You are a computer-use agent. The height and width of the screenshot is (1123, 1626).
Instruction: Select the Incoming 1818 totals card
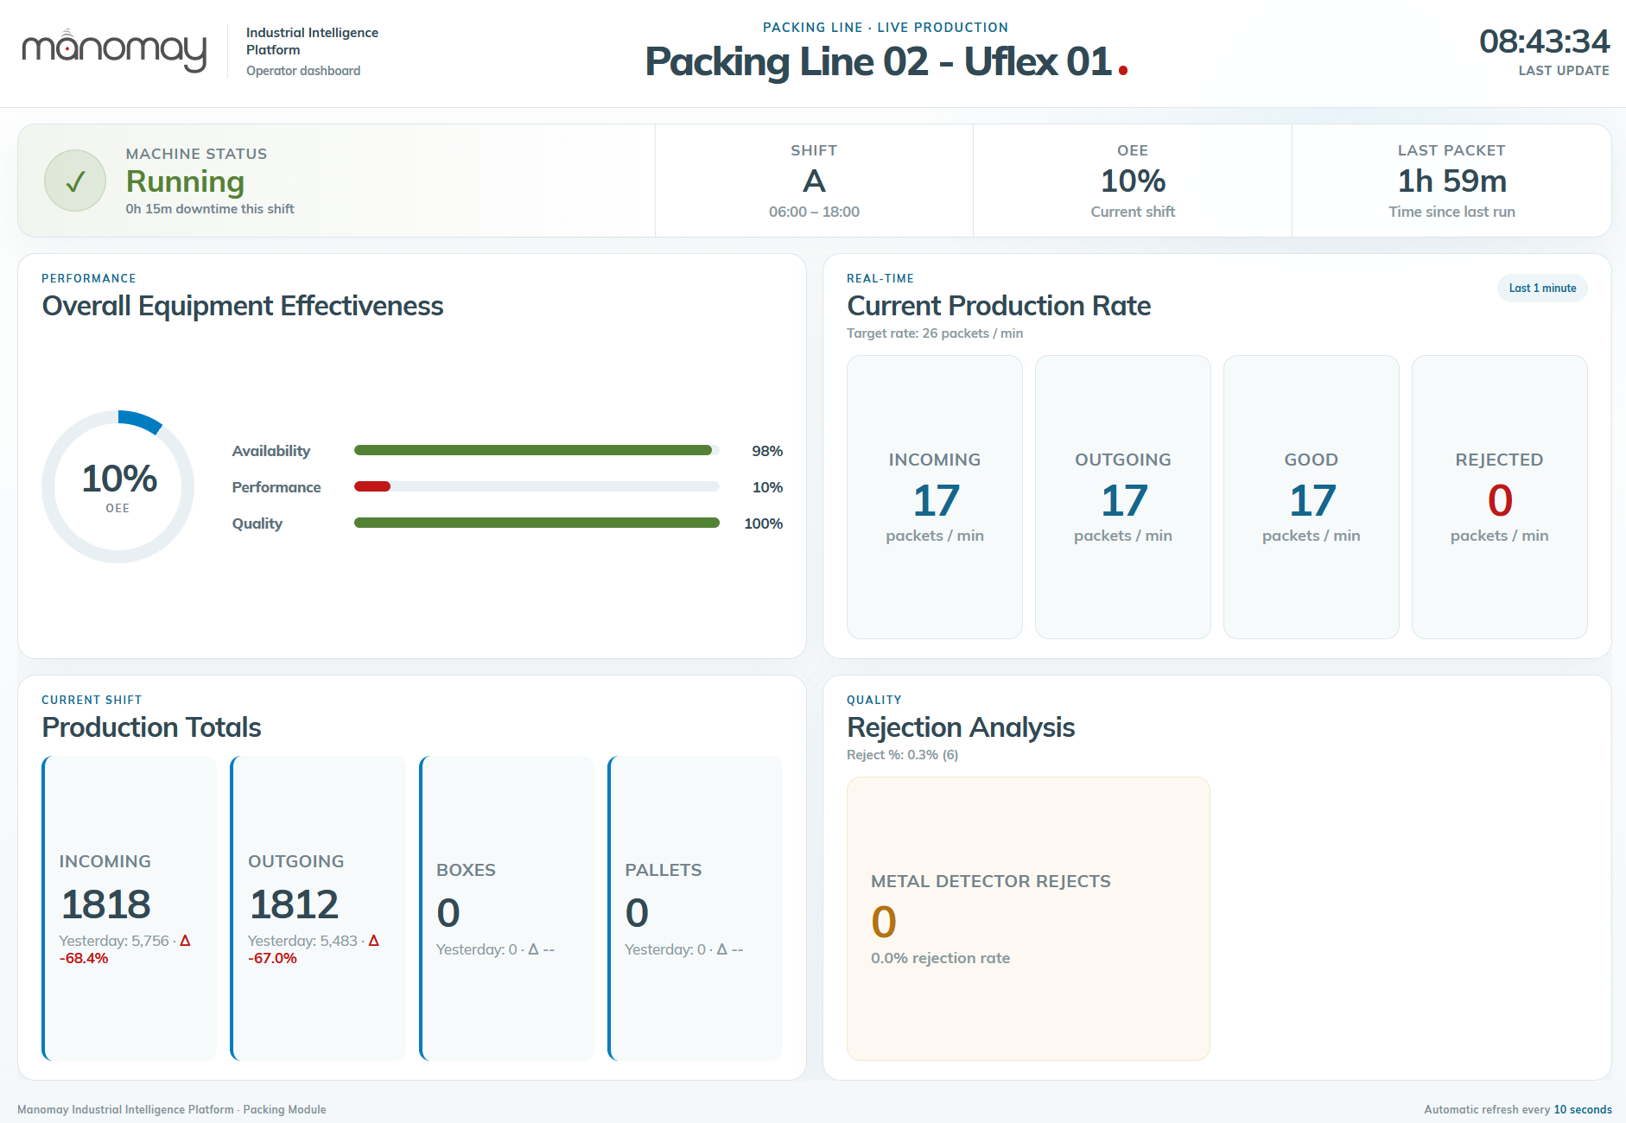[x=130, y=908]
